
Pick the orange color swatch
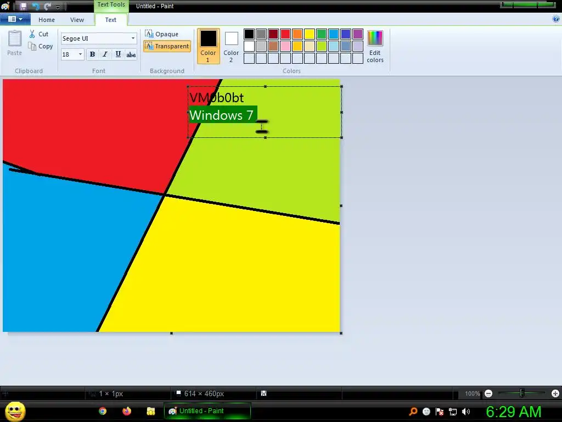297,34
